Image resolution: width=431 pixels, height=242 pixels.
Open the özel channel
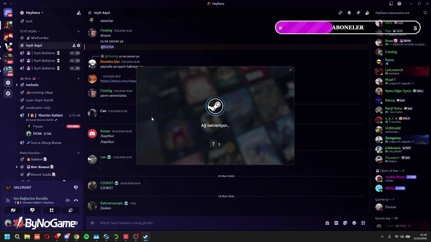coord(50,21)
